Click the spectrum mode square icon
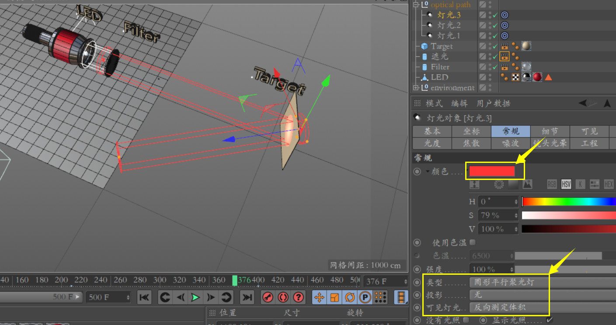Image resolution: width=616 pixels, height=325 pixels. point(513,184)
